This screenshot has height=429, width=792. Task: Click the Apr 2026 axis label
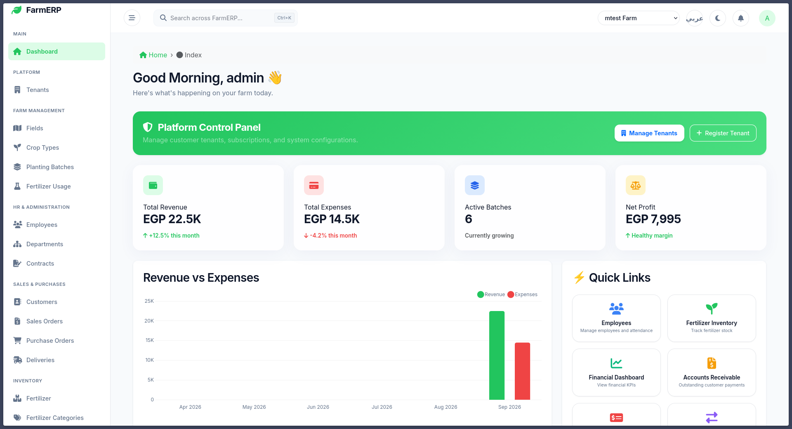pyautogui.click(x=190, y=407)
